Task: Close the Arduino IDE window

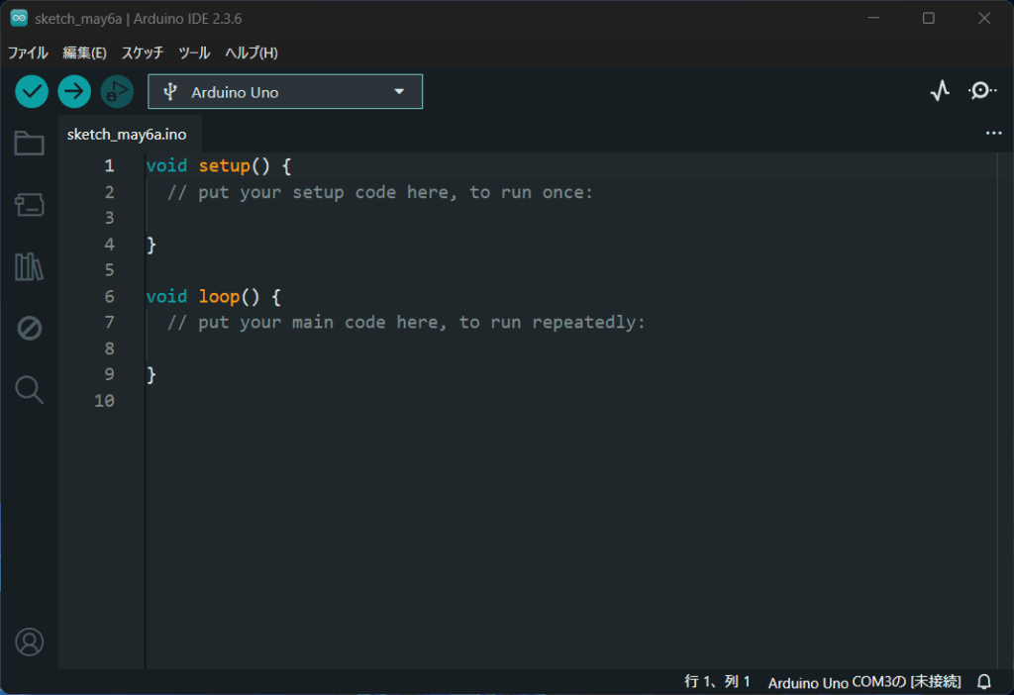Action: pyautogui.click(x=984, y=18)
